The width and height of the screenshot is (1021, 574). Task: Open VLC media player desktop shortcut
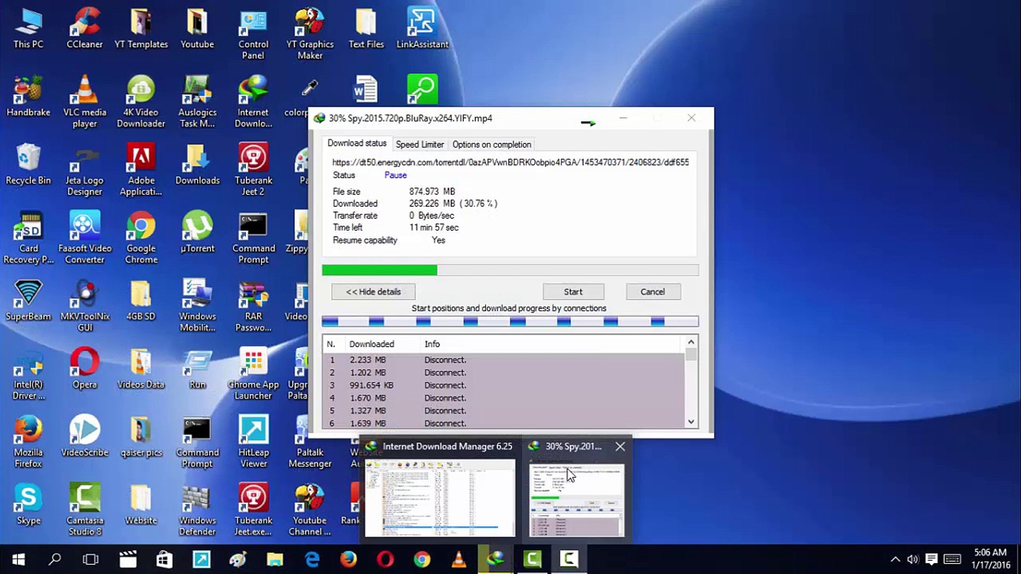(x=85, y=101)
